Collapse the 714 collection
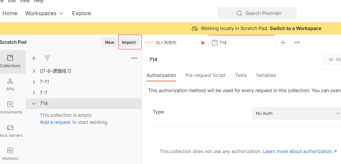The height and width of the screenshot is (164, 341). [x=34, y=103]
